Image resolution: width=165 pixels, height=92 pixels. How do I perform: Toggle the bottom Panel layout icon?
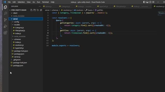click(x=147, y=2)
